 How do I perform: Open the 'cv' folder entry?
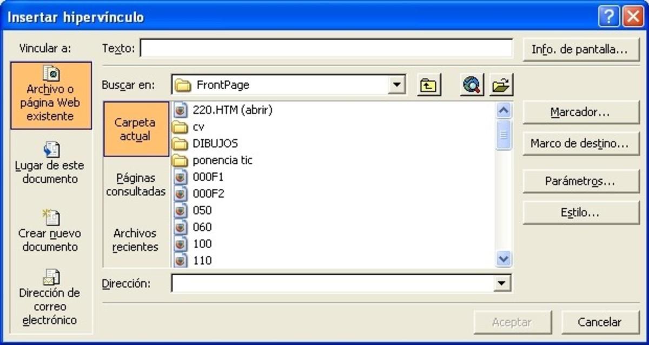coord(197,127)
